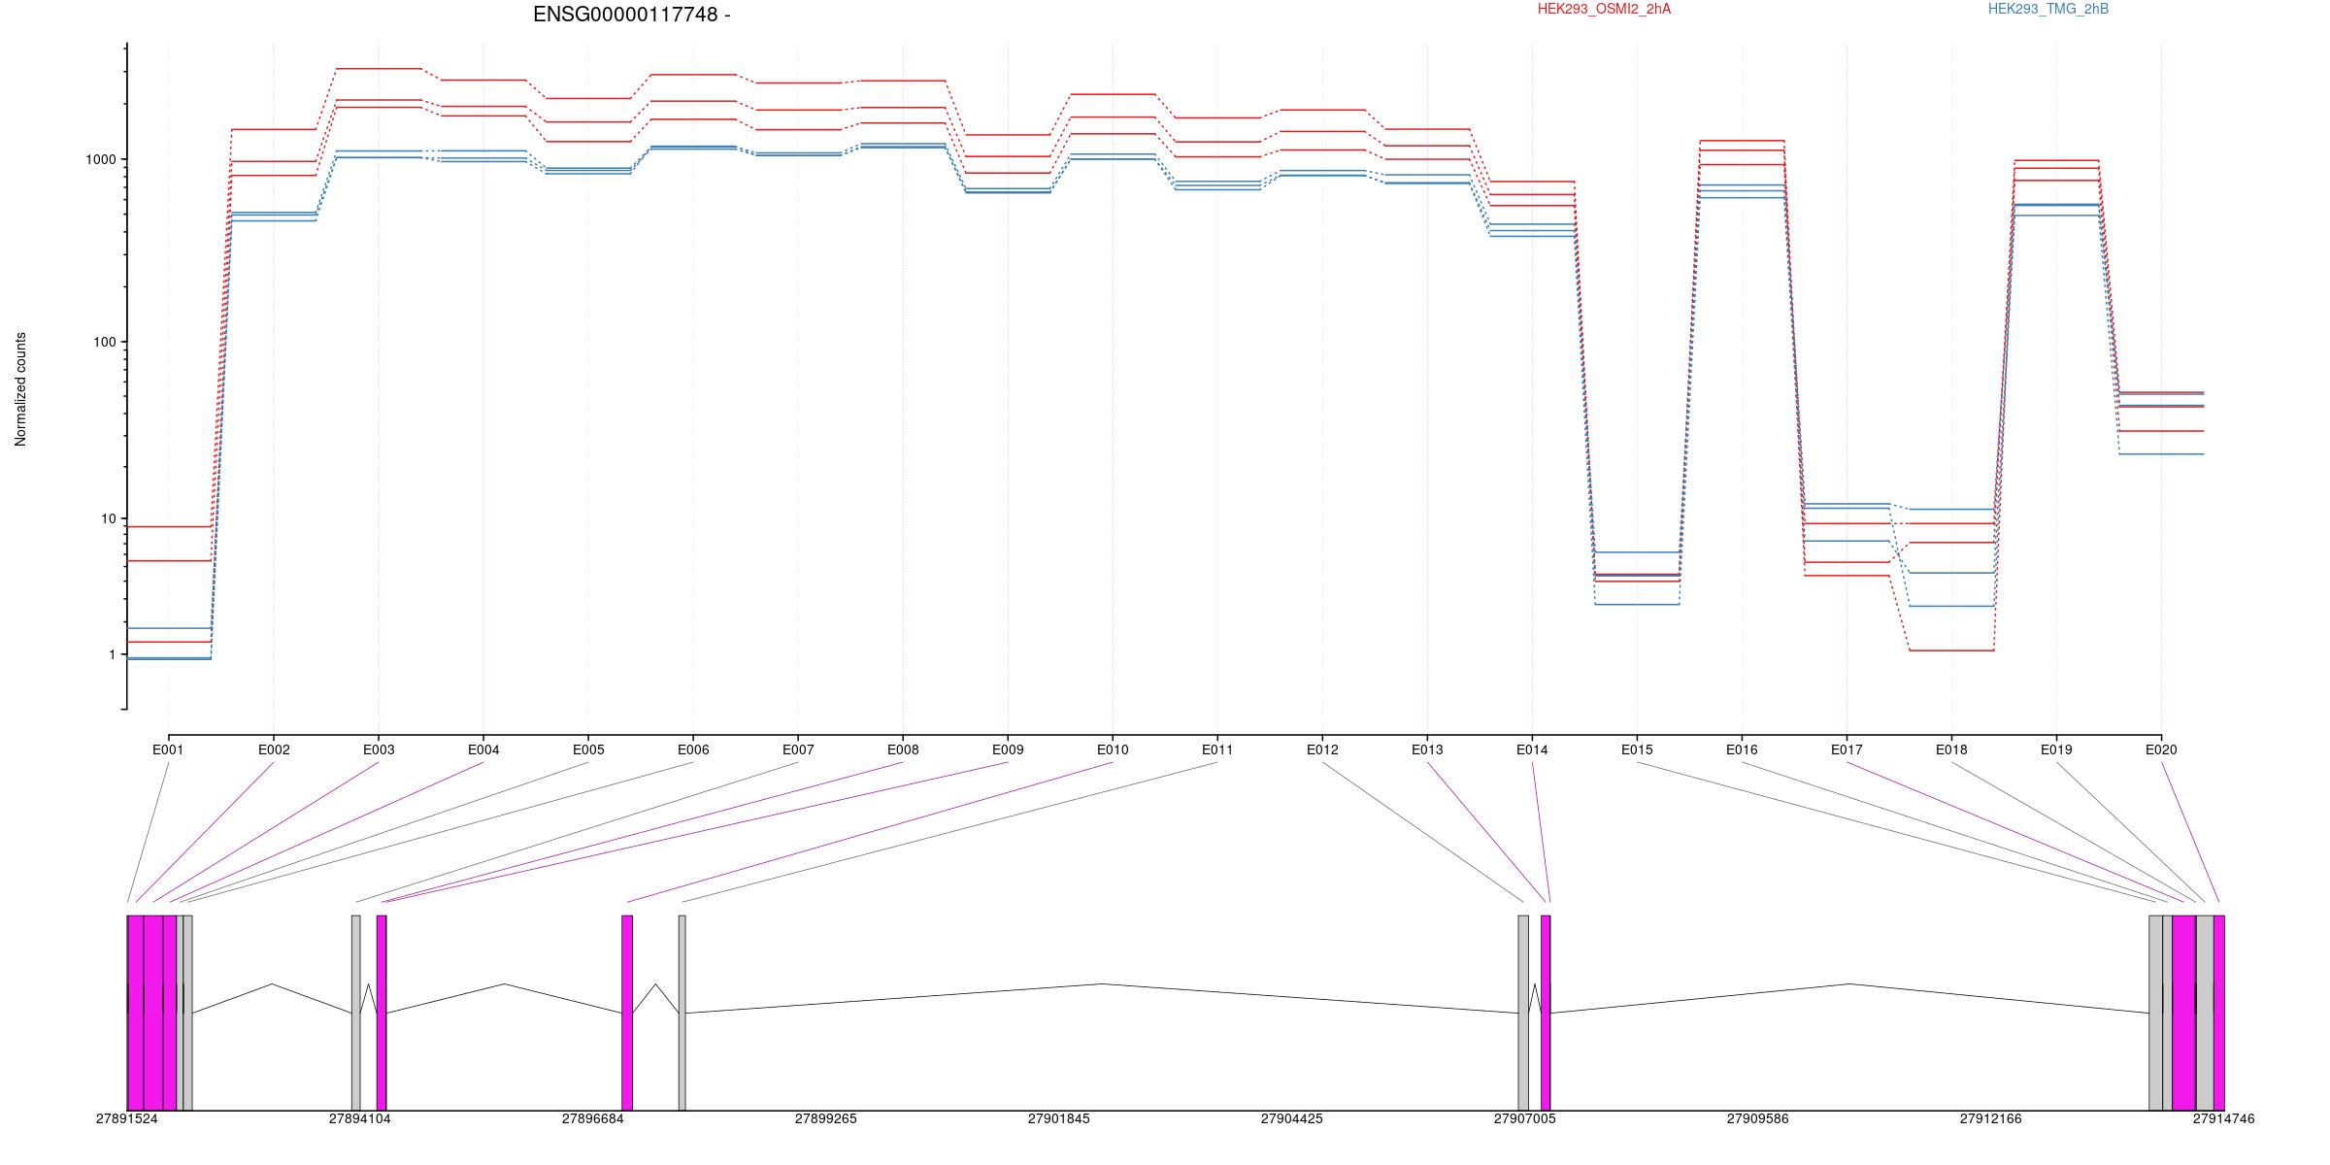Click exon label E012

pyautogui.click(x=1322, y=749)
